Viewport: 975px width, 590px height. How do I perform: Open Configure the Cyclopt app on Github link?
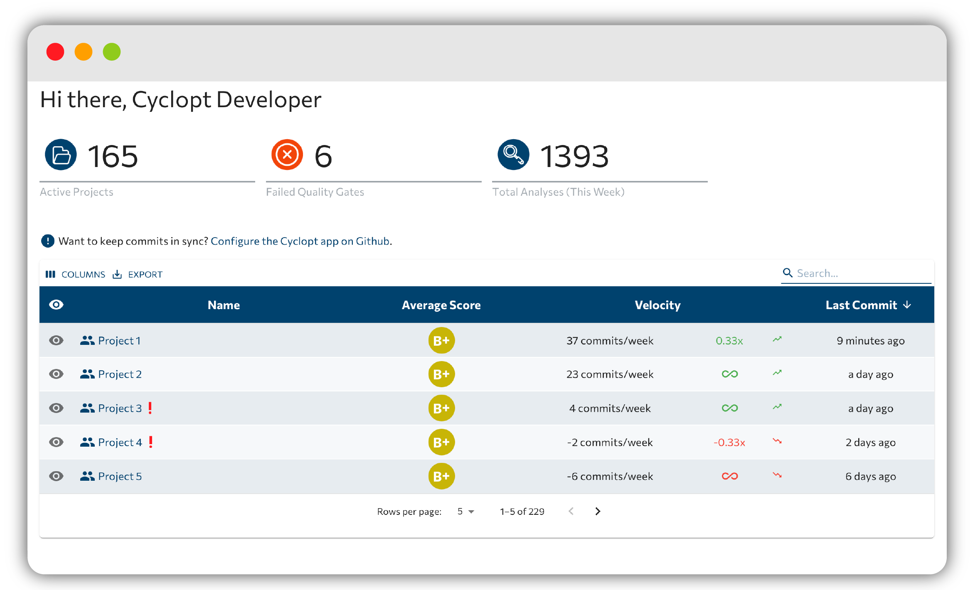click(300, 241)
